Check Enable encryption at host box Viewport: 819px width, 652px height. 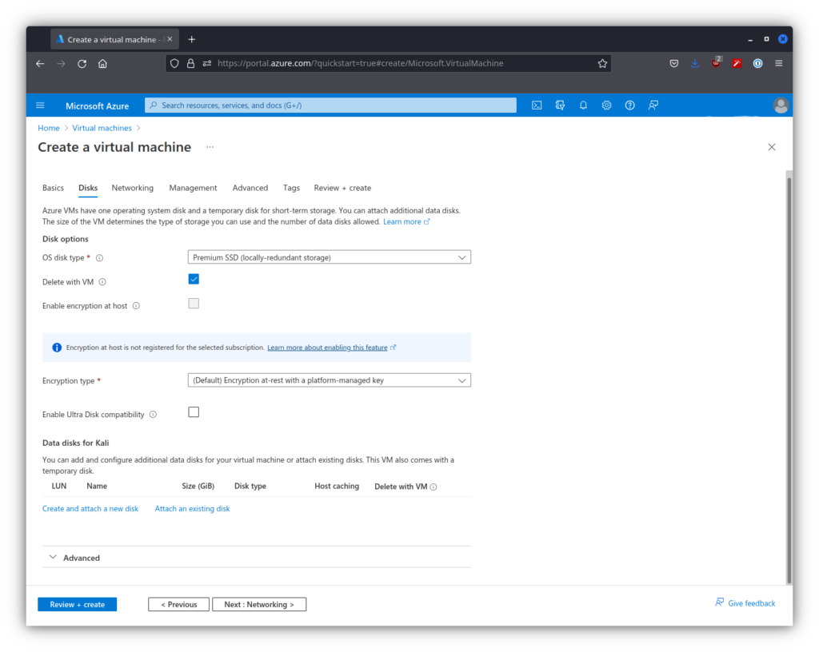click(x=194, y=304)
